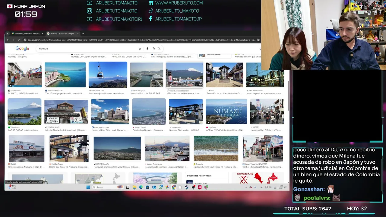Image resolution: width=386 pixels, height=217 pixels.
Task: Close the Yokohama Maps tab
Action: (x=43, y=33)
